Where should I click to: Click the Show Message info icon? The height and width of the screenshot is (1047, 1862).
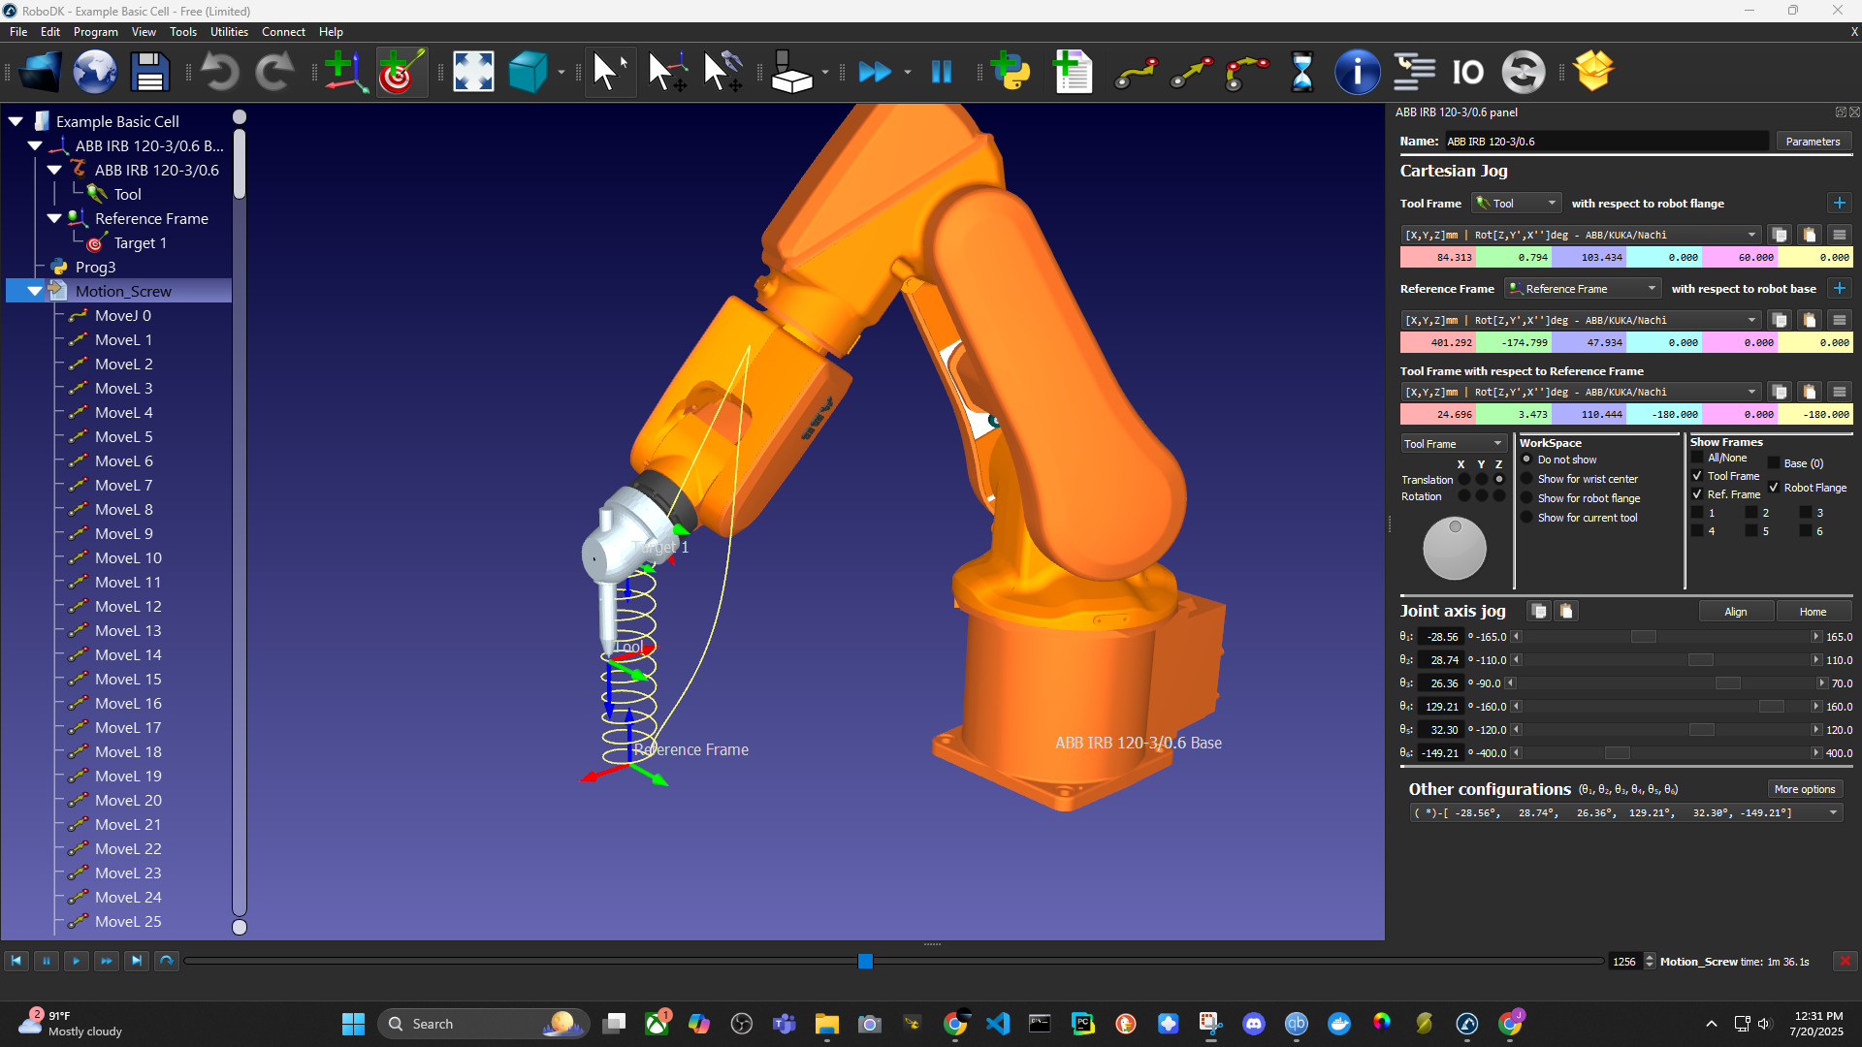[1358, 72]
